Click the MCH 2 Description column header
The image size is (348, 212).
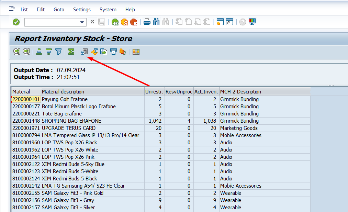pos(240,92)
